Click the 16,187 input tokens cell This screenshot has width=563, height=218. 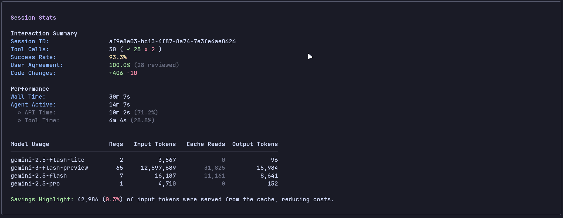[165, 176]
